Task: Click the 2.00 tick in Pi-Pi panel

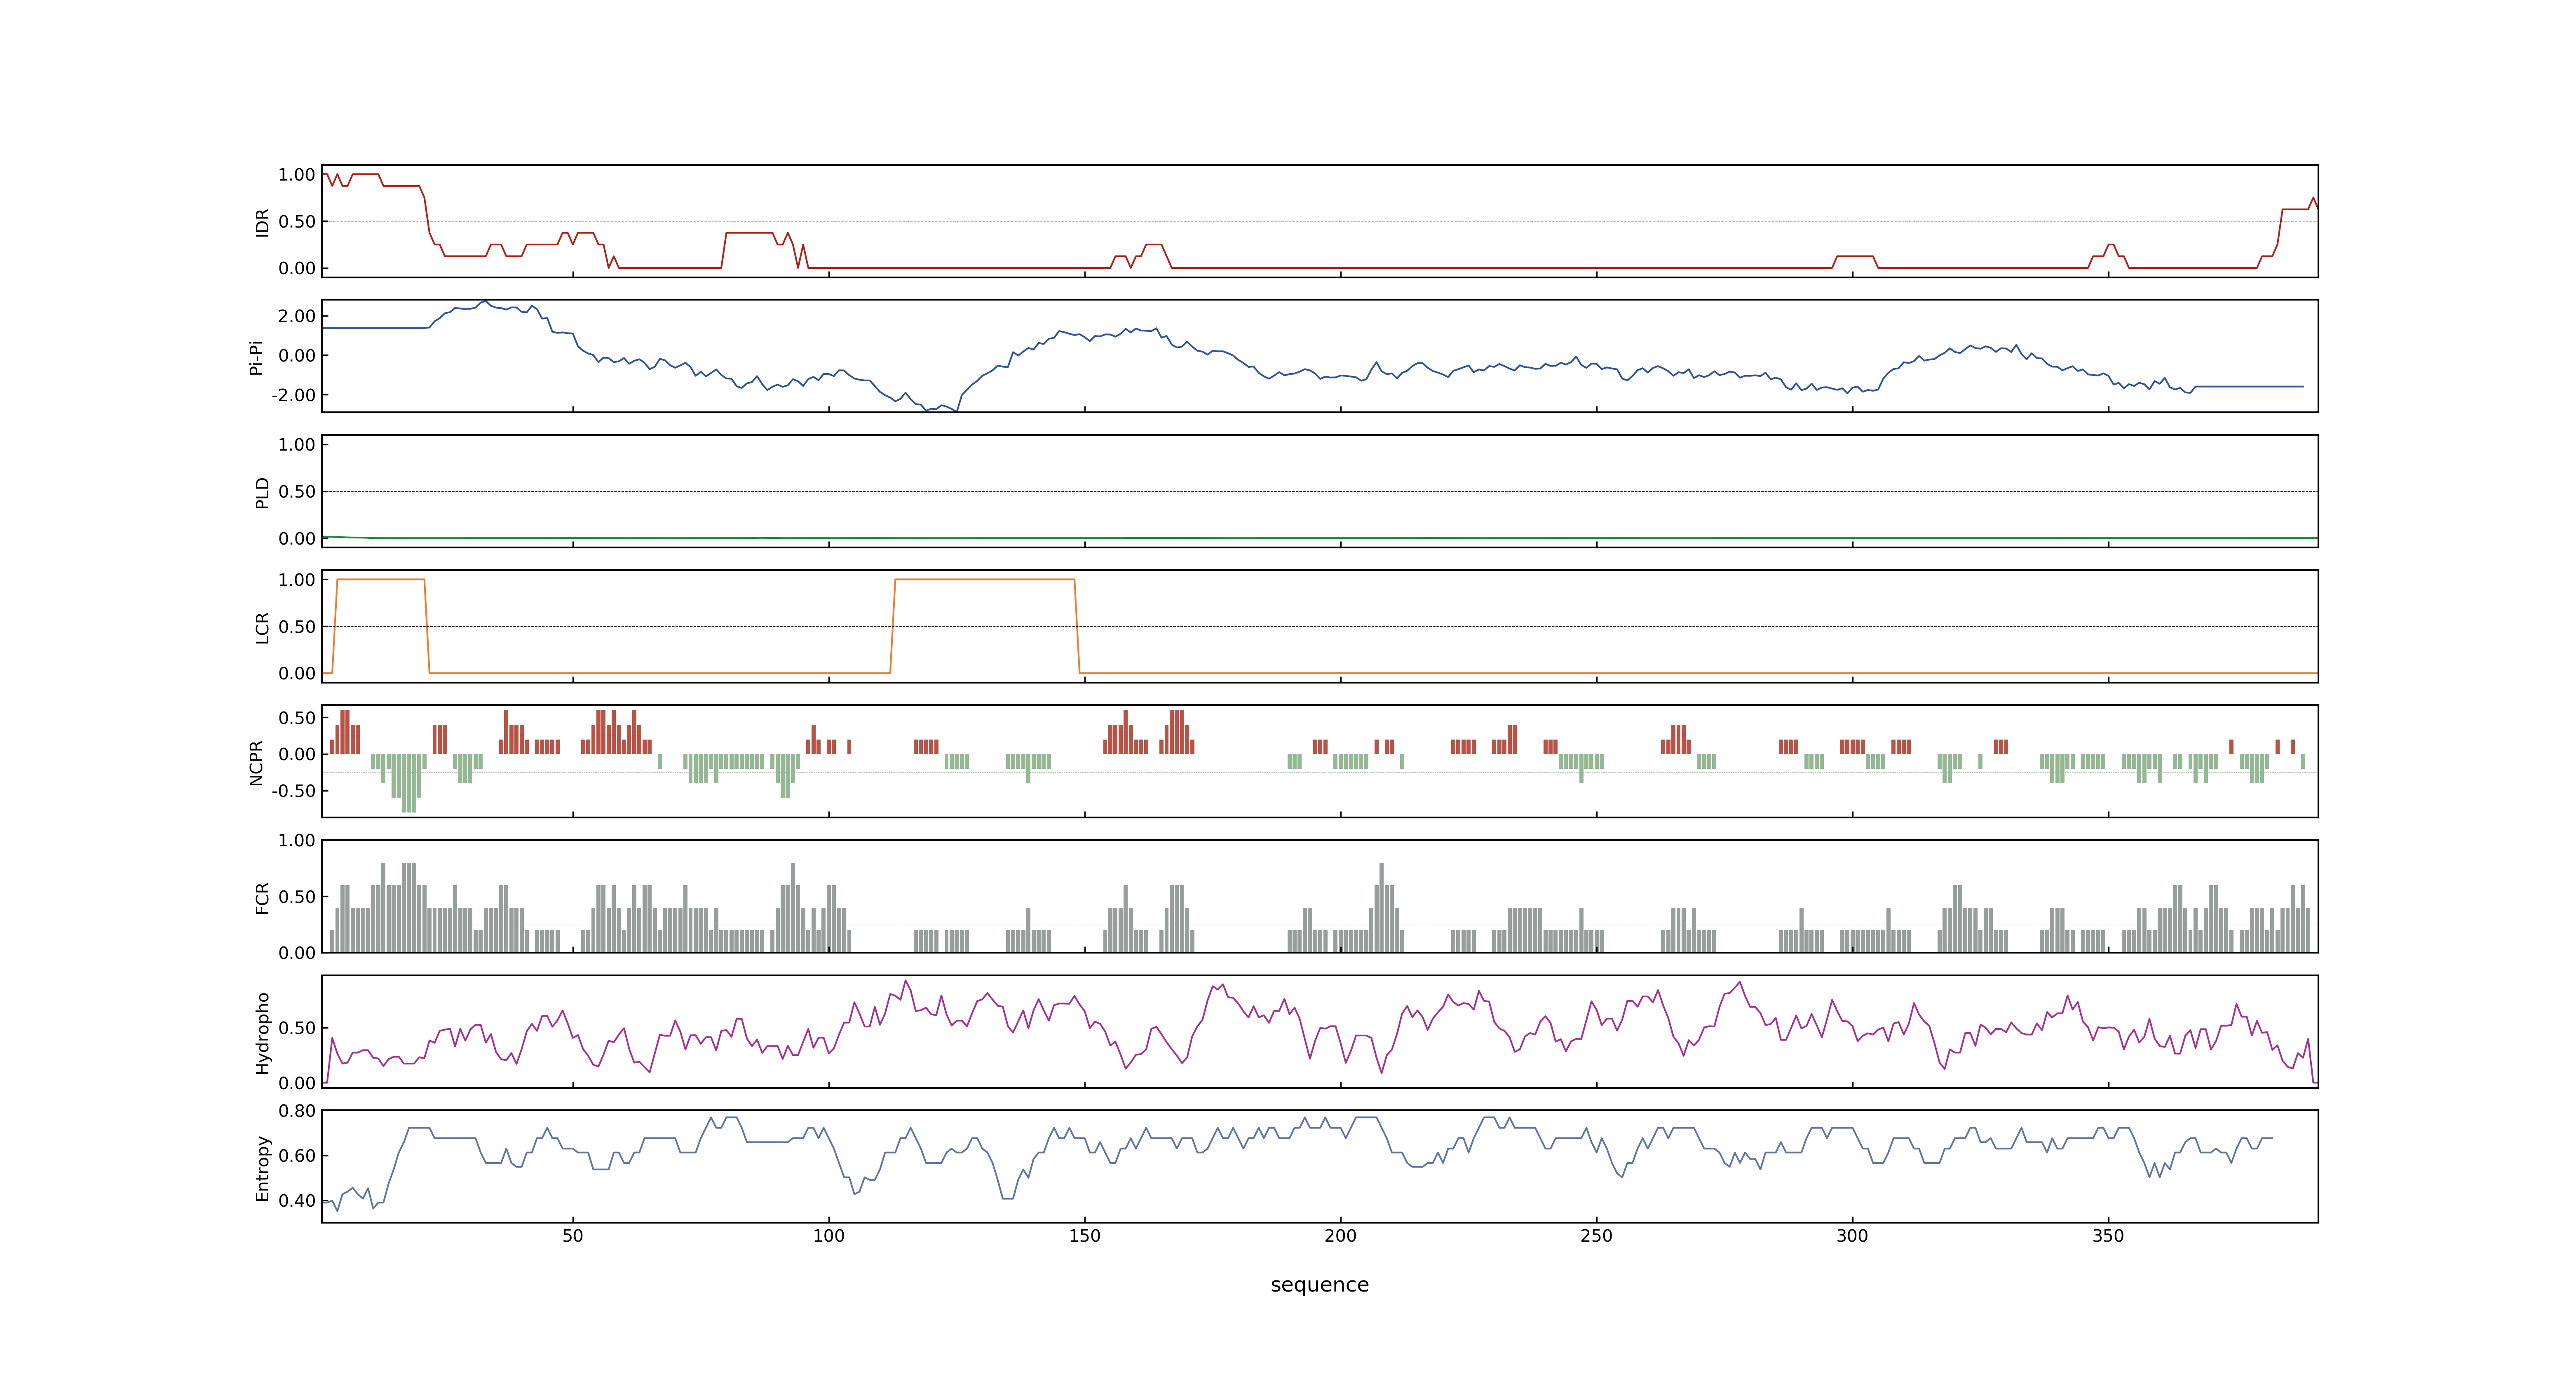Action: 297,316
